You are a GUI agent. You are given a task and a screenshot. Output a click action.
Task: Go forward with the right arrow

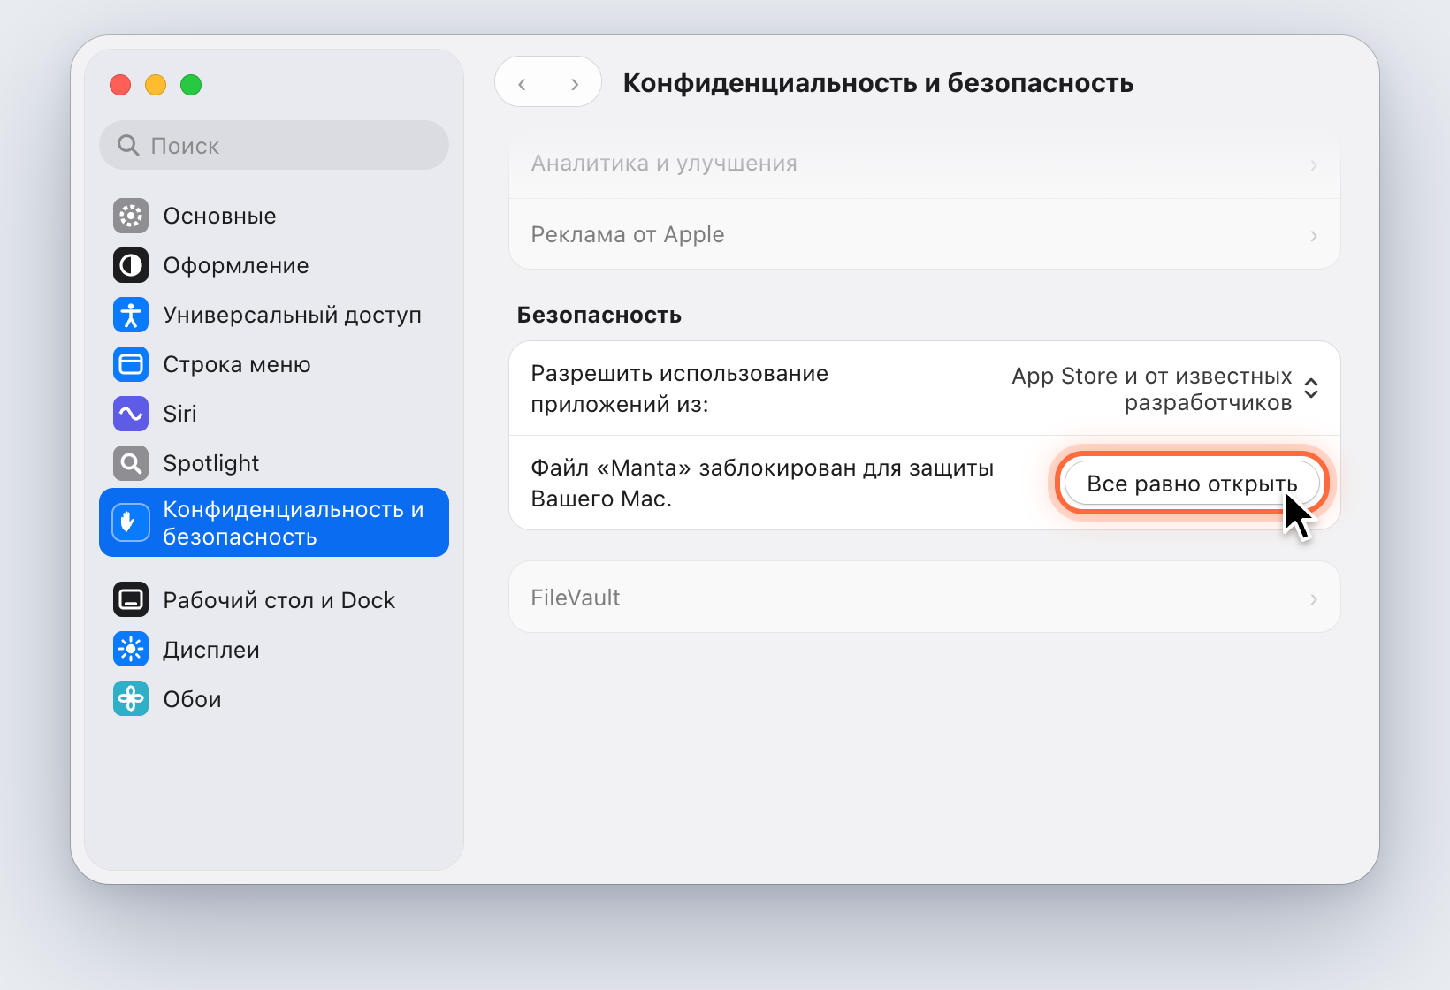(x=575, y=83)
